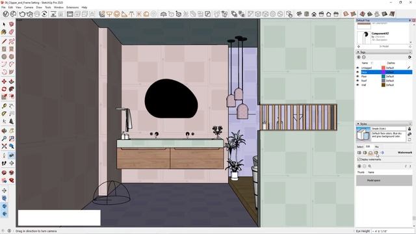Choose the Zoom magnifier tool
The image size is (416, 234).
(4, 138)
